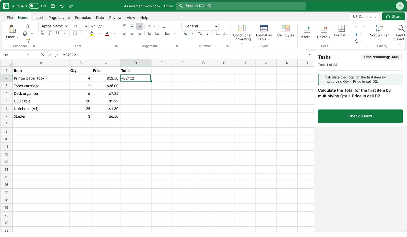
Task: Apply Percent Style format
Action: pyautogui.click(x=200, y=33)
